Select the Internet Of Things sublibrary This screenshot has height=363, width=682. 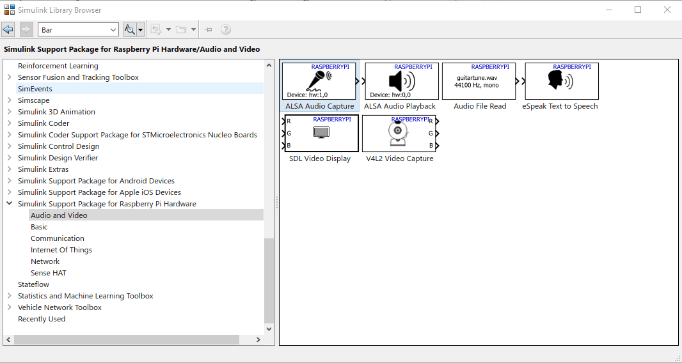pos(61,250)
